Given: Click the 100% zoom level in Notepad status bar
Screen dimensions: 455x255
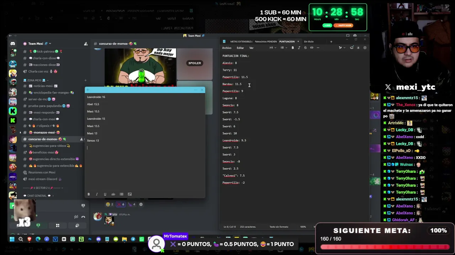Looking at the screenshot, I should (x=303, y=227).
